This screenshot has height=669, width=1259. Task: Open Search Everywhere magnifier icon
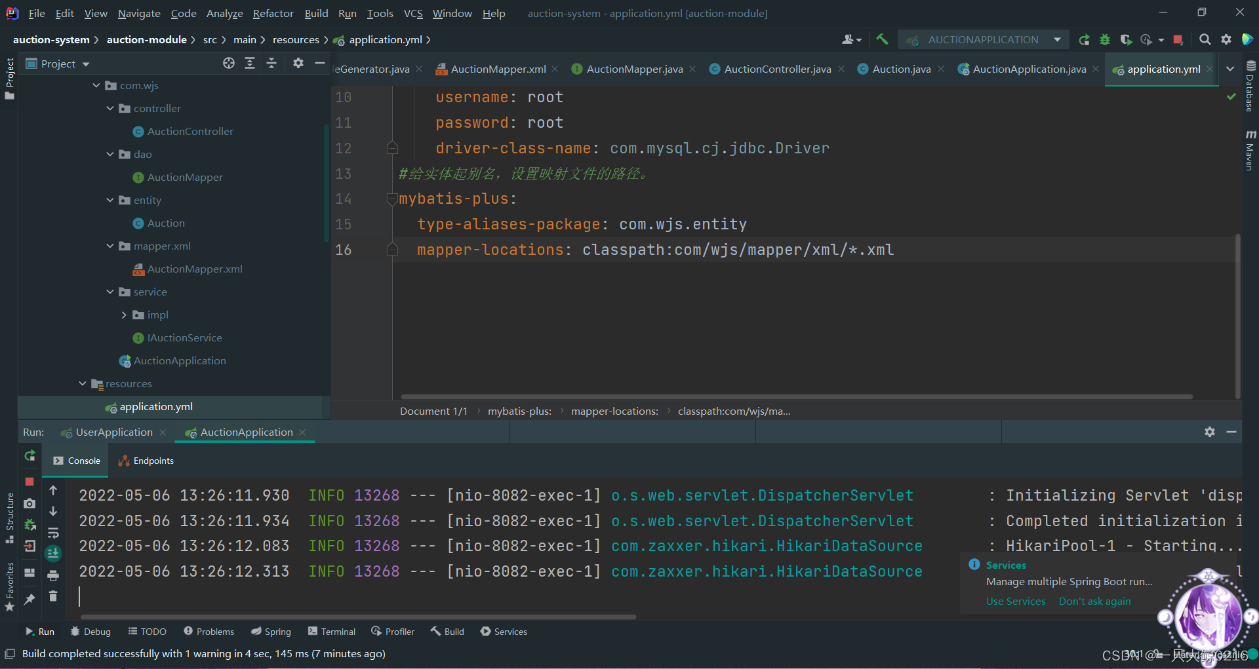coord(1205,40)
